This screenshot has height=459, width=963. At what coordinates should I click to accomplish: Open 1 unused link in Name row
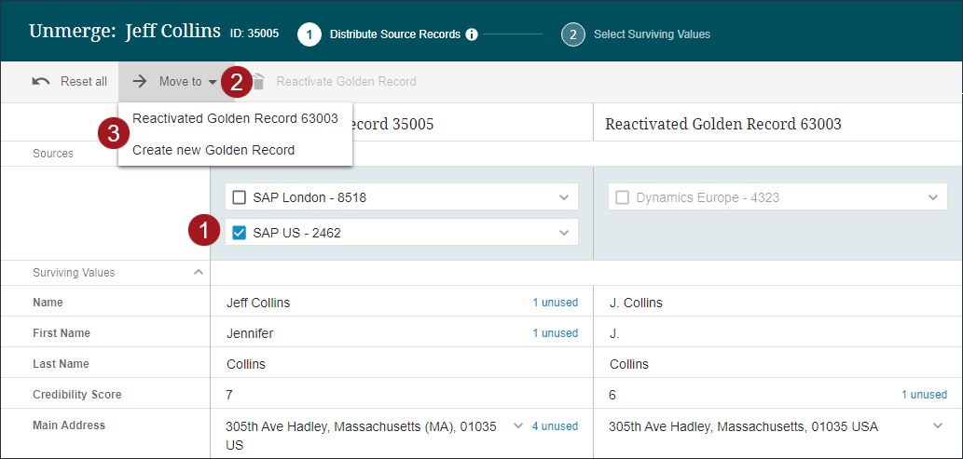555,303
